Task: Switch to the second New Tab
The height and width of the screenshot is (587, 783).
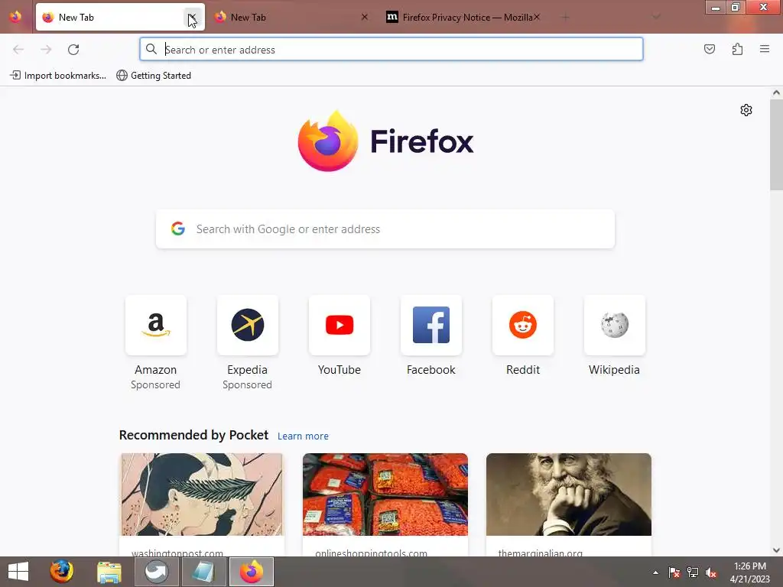Action: pos(291,17)
